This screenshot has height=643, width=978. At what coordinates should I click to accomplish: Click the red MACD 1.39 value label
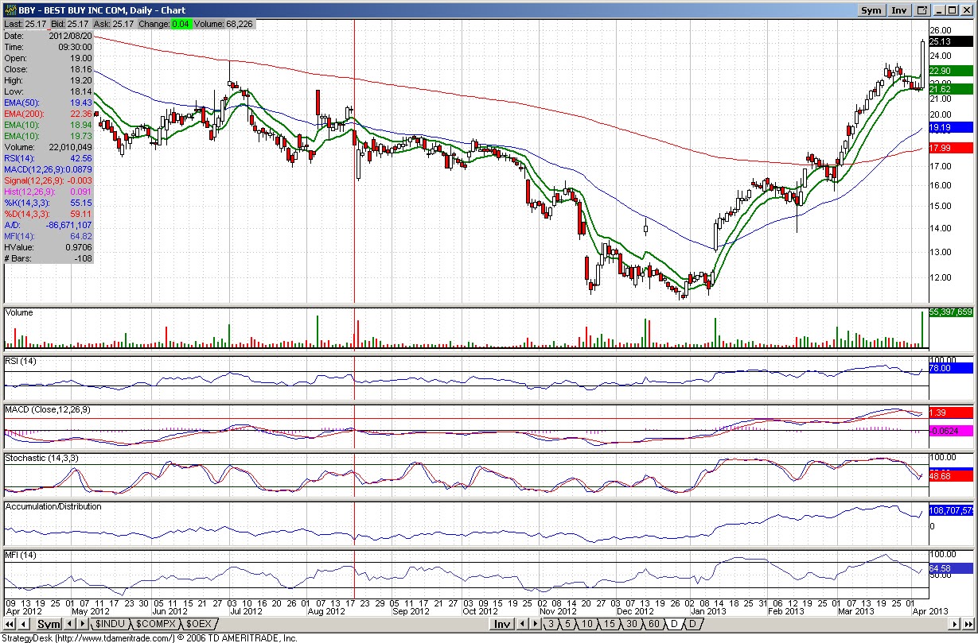pyautogui.click(x=950, y=413)
